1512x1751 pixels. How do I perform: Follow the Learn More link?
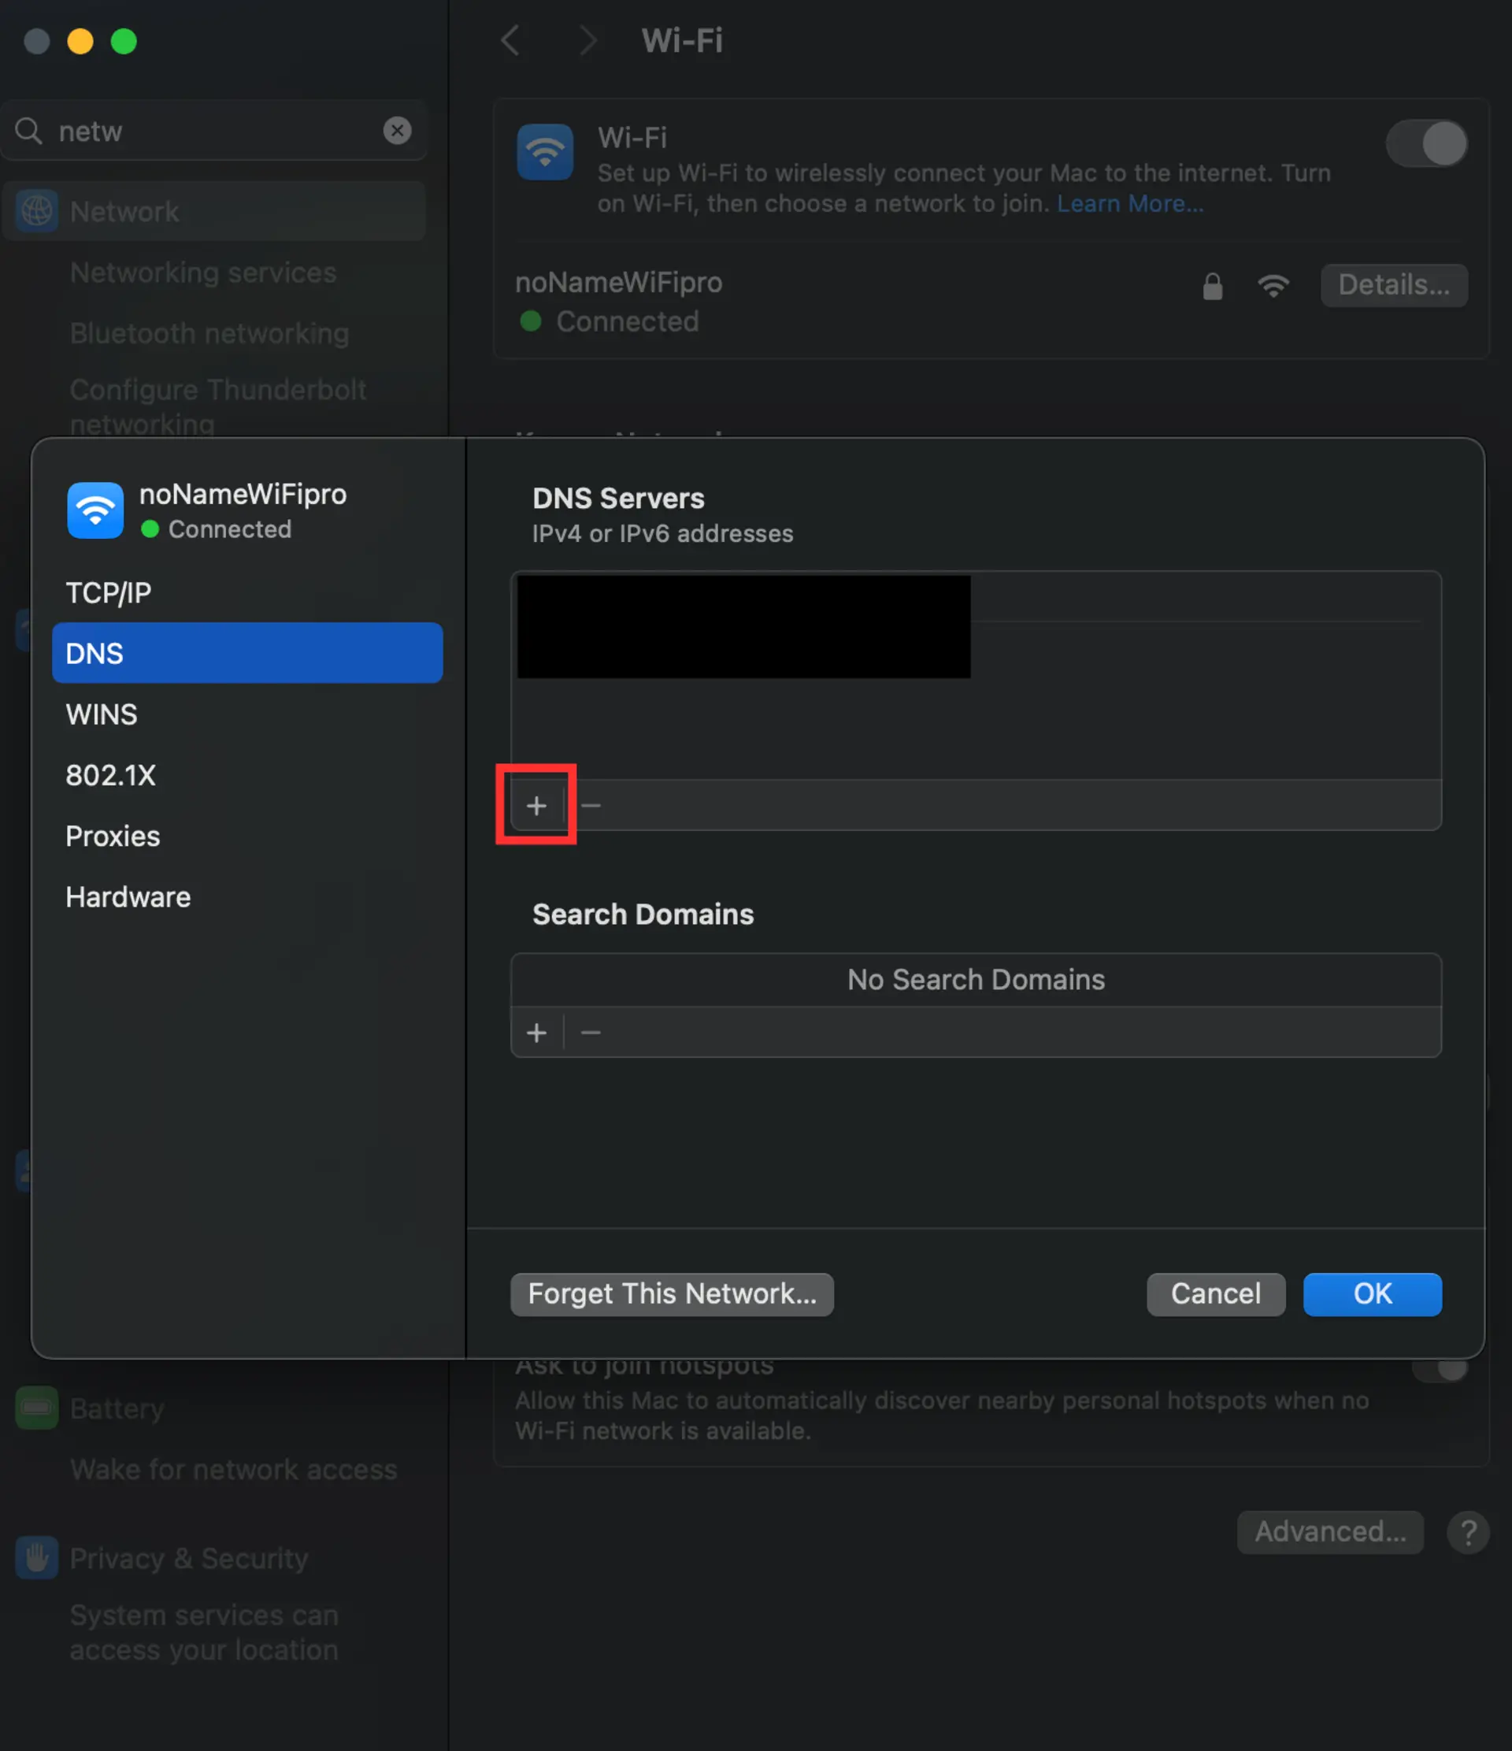(1130, 204)
